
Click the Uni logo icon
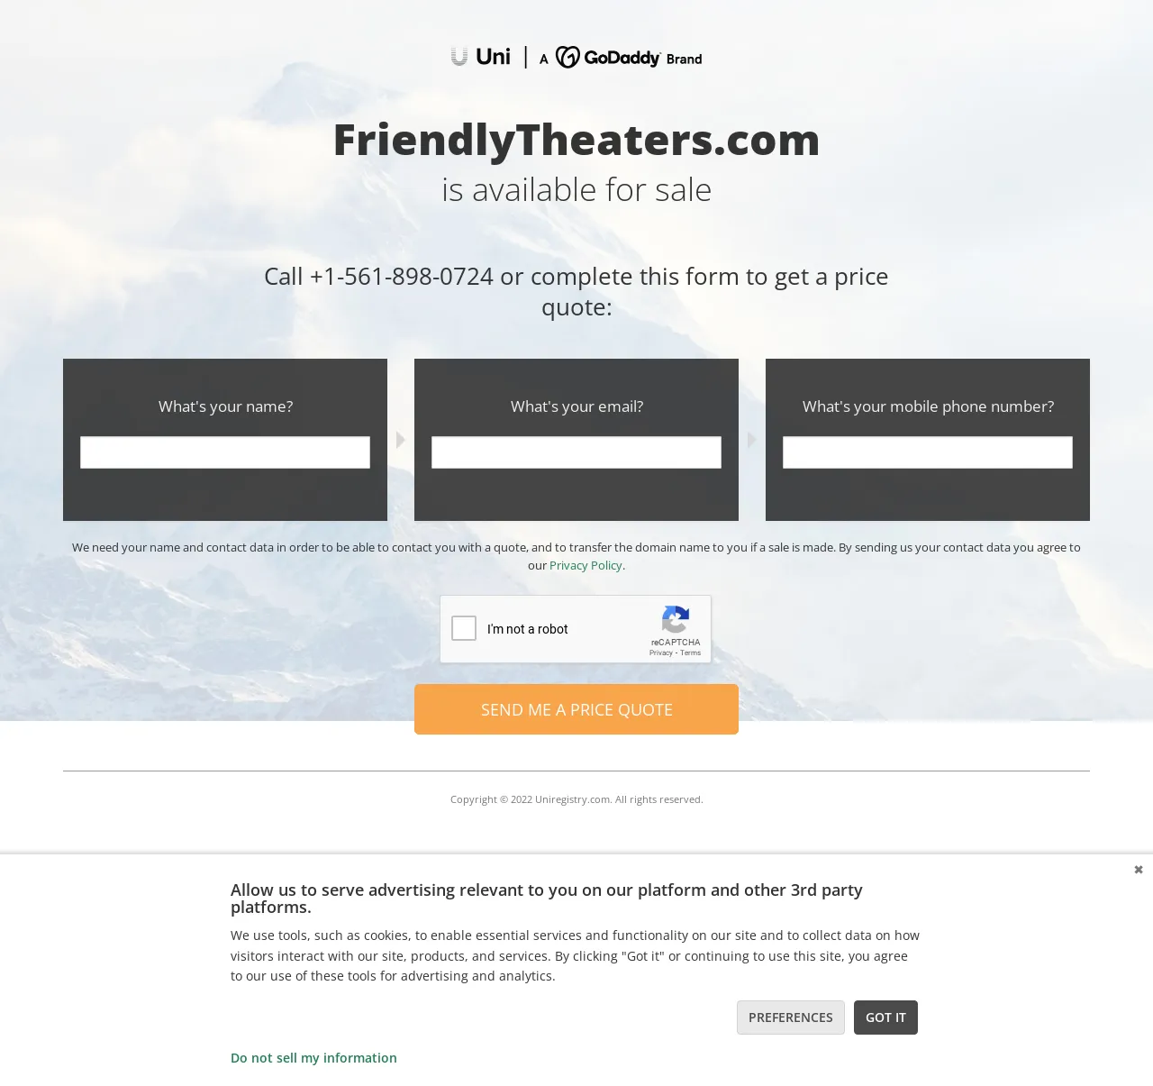459,57
